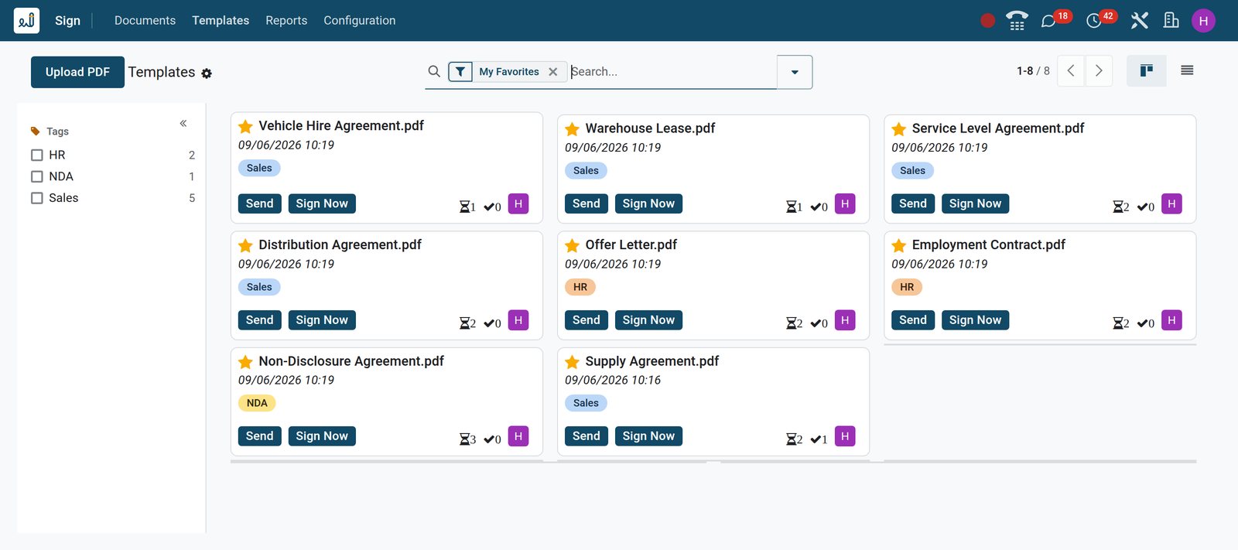Switch to Kanban view
This screenshot has width=1238, height=550.
click(1147, 70)
